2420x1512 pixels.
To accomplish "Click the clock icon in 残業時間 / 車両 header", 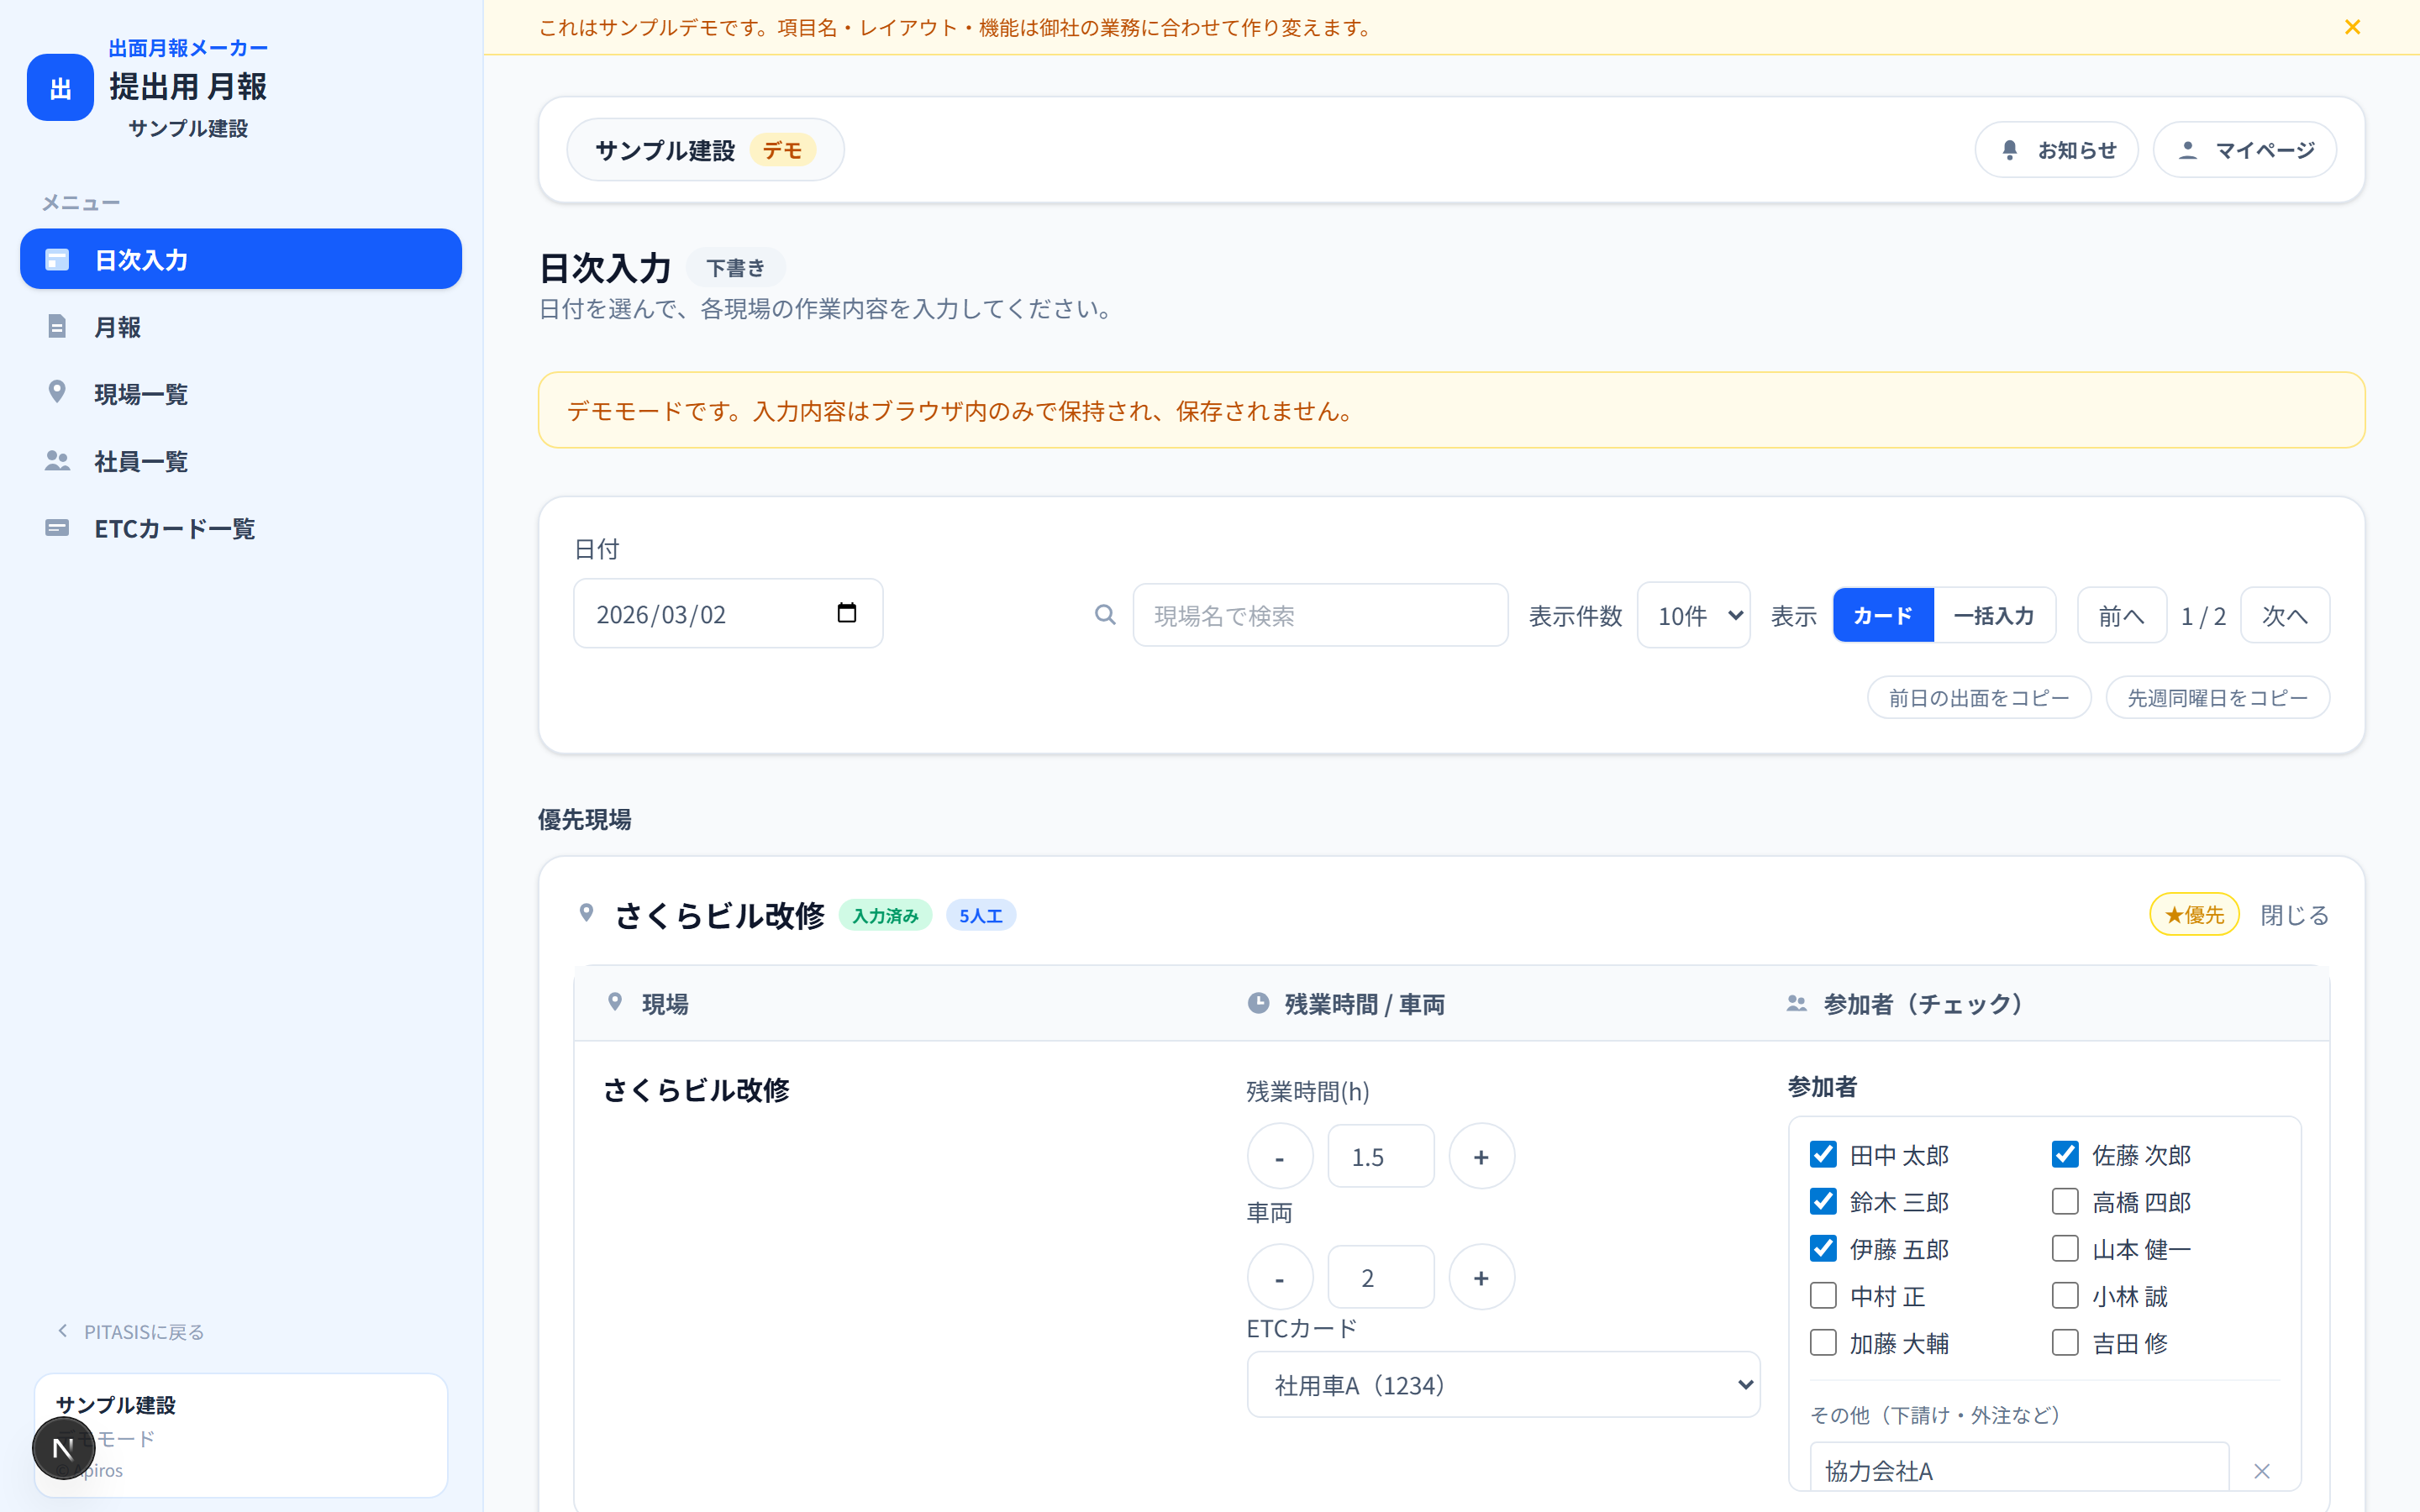I will coord(1258,1003).
